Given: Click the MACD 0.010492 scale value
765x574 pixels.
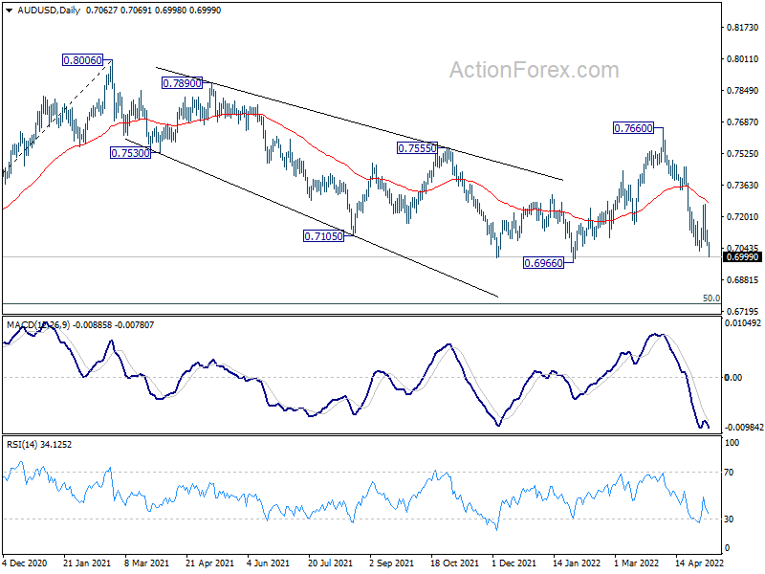Looking at the screenshot, I should 743,323.
